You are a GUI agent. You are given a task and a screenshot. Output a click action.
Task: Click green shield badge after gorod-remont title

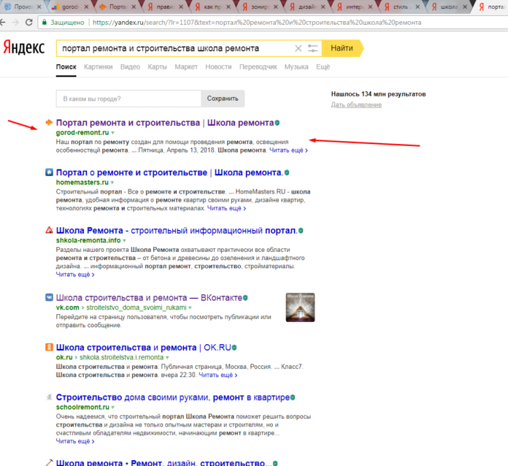tap(277, 123)
